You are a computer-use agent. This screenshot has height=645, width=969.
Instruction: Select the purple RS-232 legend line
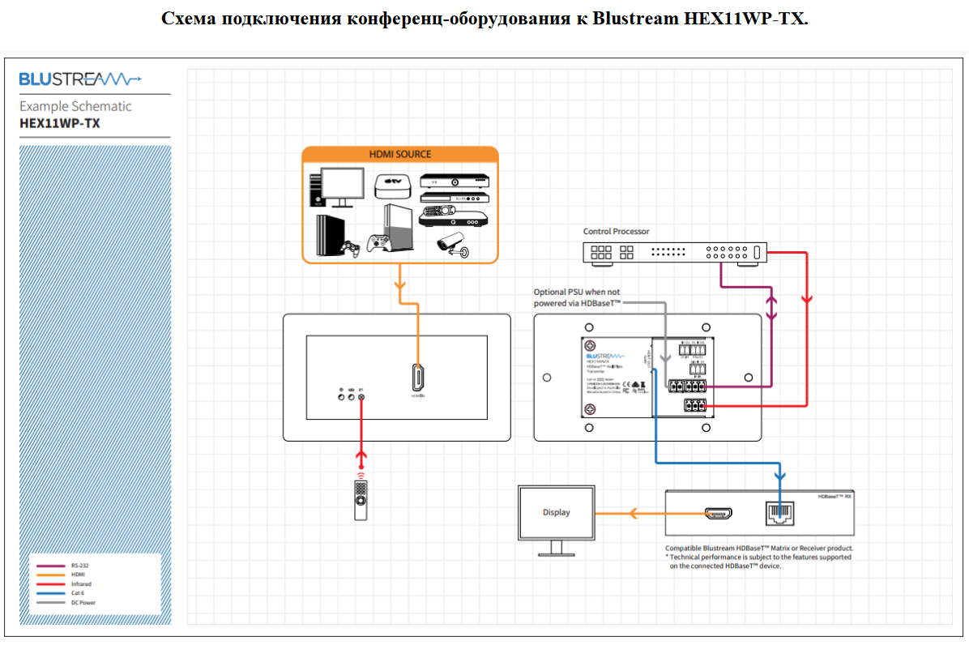click(51, 566)
